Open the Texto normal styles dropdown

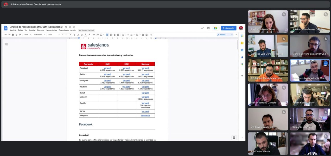pos(39,35)
